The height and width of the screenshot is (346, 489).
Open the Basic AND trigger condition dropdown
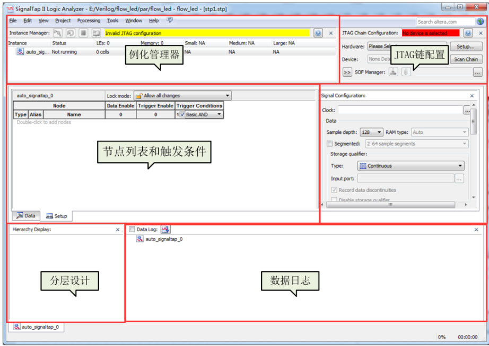click(x=204, y=114)
